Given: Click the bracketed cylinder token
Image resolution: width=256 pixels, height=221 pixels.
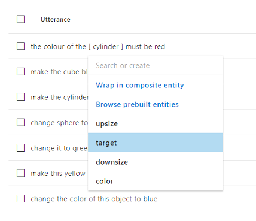Looking at the screenshot, I should tap(106, 47).
